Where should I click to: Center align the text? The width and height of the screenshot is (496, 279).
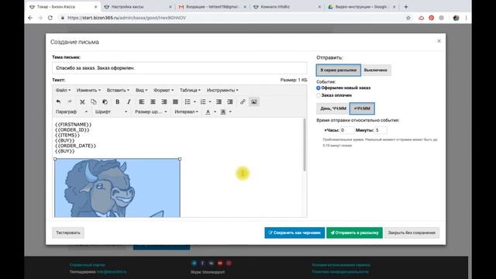pyautogui.click(x=153, y=102)
